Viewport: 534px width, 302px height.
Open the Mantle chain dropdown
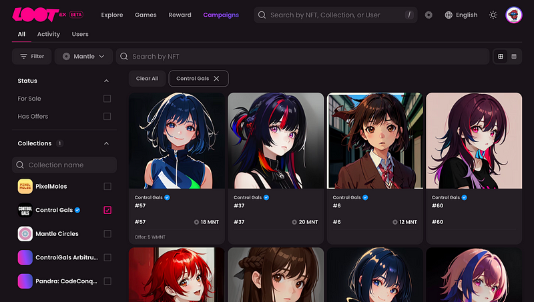coord(83,57)
